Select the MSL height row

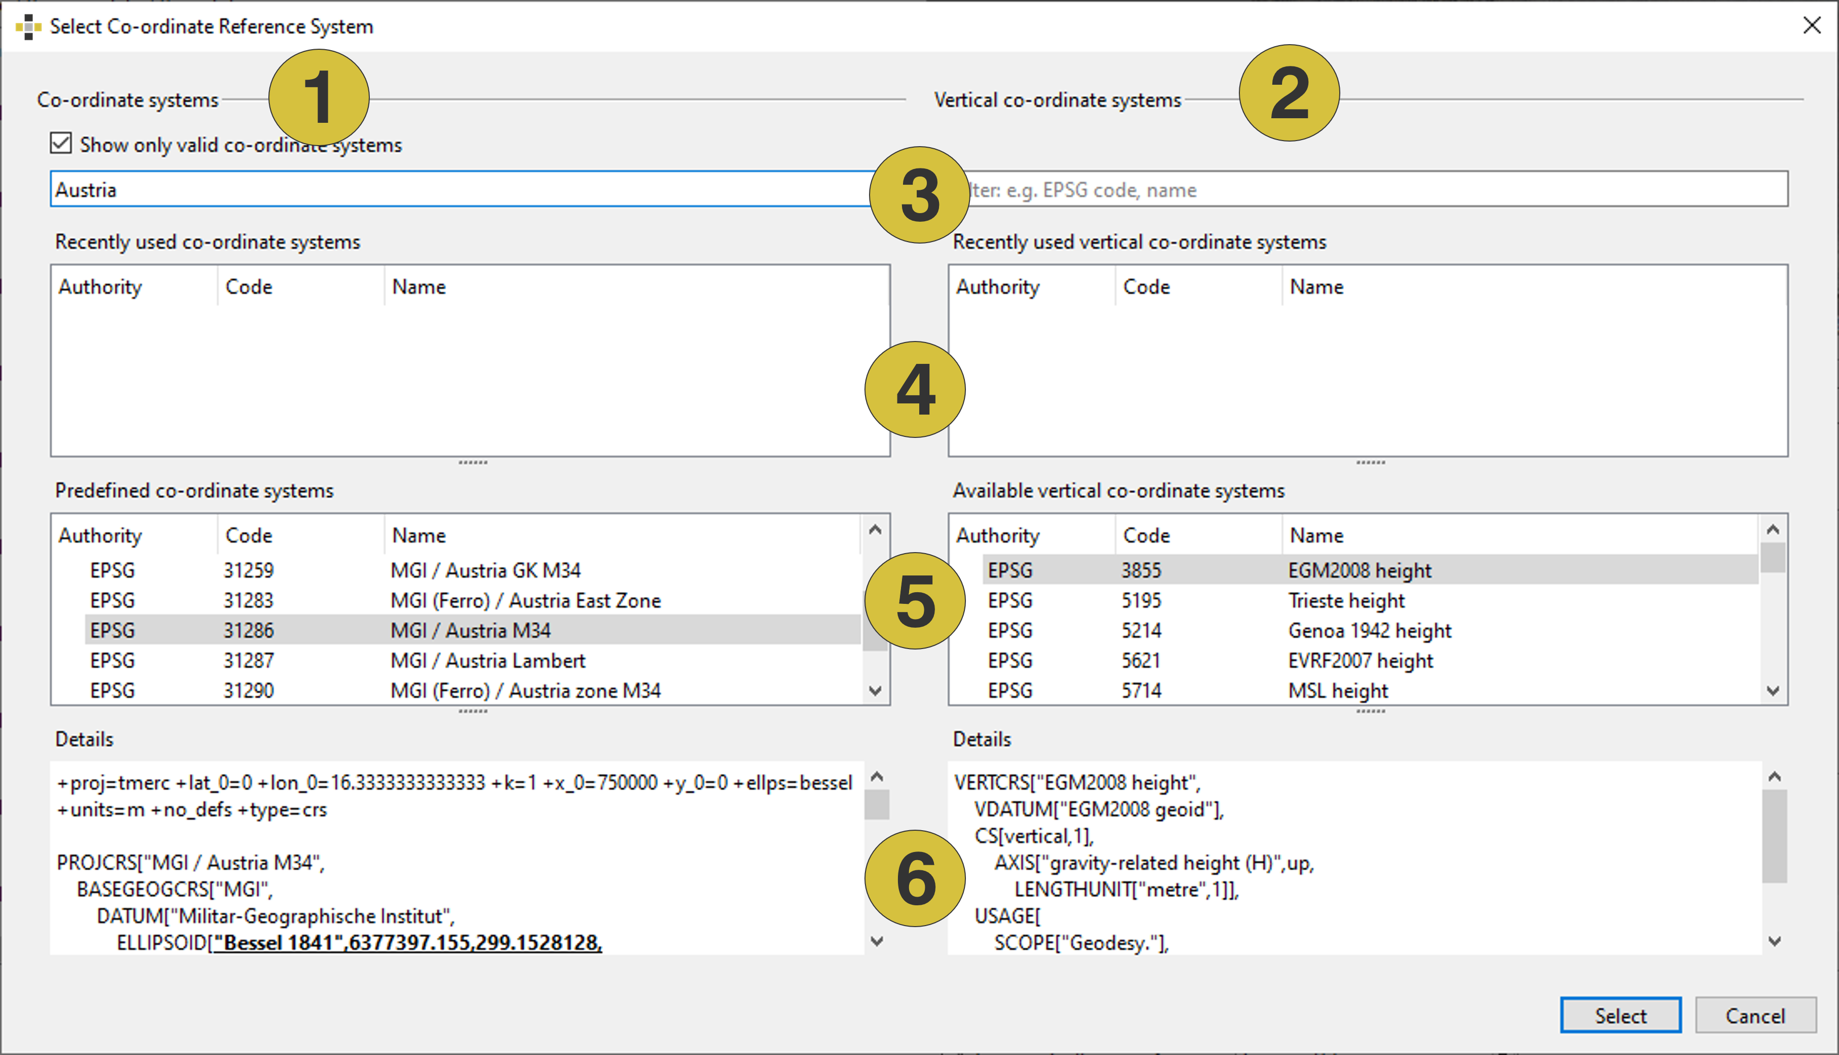(x=1370, y=691)
